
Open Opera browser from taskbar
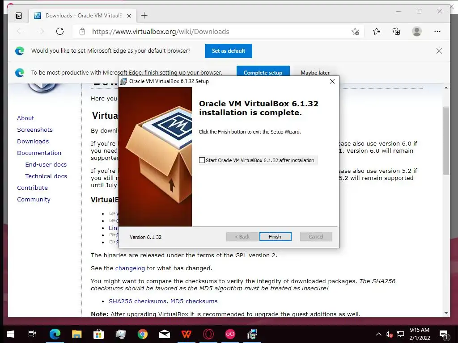click(208, 334)
